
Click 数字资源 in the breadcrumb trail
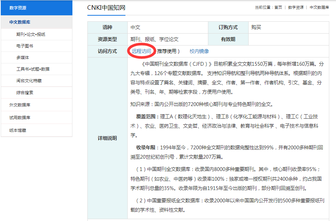(x=296, y=7)
